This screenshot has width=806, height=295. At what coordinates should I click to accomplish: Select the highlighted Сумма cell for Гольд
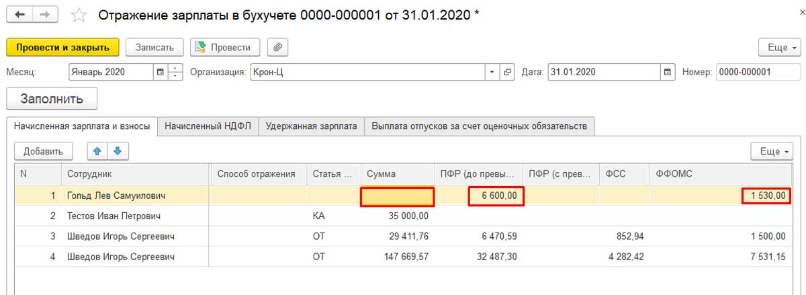[398, 196]
